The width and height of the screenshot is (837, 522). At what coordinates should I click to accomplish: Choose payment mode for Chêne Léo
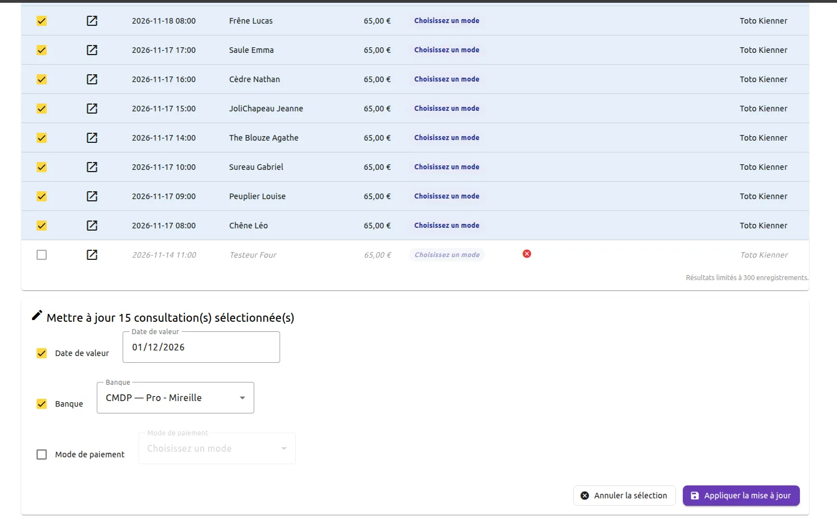pos(447,226)
